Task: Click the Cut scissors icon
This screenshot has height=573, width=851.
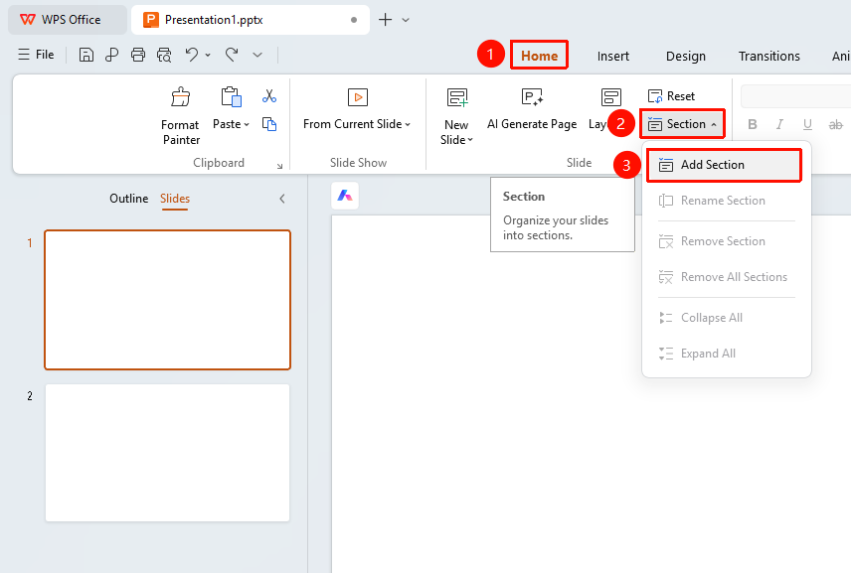Action: pyautogui.click(x=269, y=96)
